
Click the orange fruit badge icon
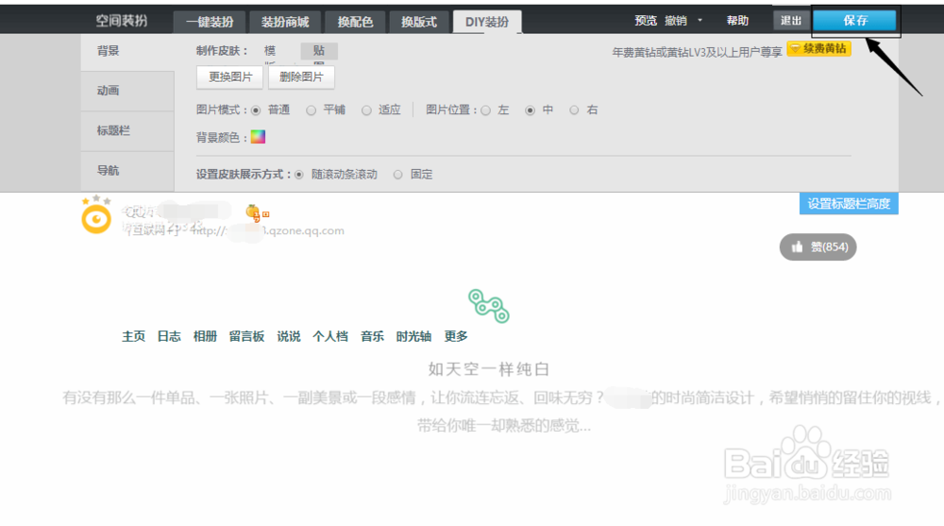[253, 212]
